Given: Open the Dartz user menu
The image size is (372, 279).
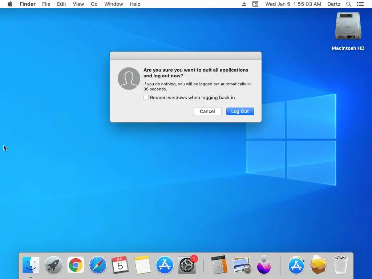Looking at the screenshot, I should (334, 4).
